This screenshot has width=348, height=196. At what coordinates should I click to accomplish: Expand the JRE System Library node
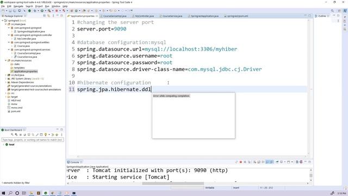pyautogui.click(x=6, y=78)
